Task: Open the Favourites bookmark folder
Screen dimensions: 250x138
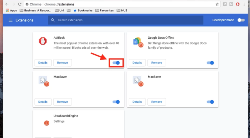Action: 104,10
